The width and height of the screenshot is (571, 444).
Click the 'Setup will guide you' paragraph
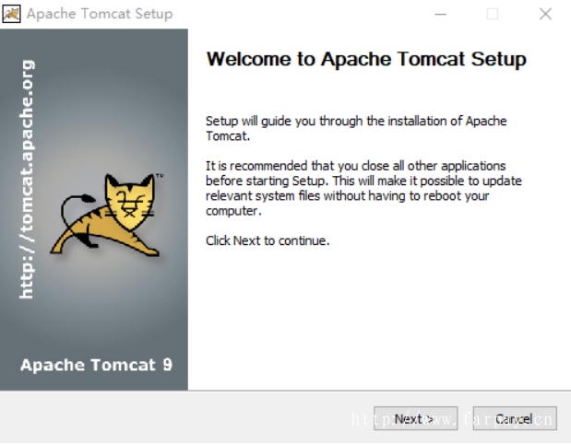coord(356,128)
